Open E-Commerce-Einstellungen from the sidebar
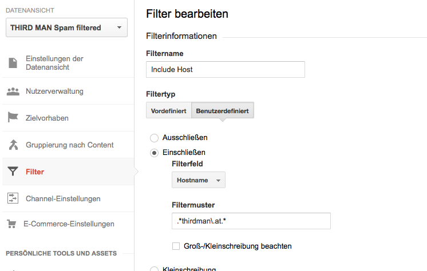The height and width of the screenshot is (271, 427). [69, 224]
